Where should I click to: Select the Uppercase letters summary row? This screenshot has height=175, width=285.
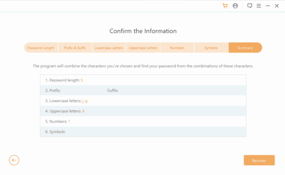click(143, 111)
